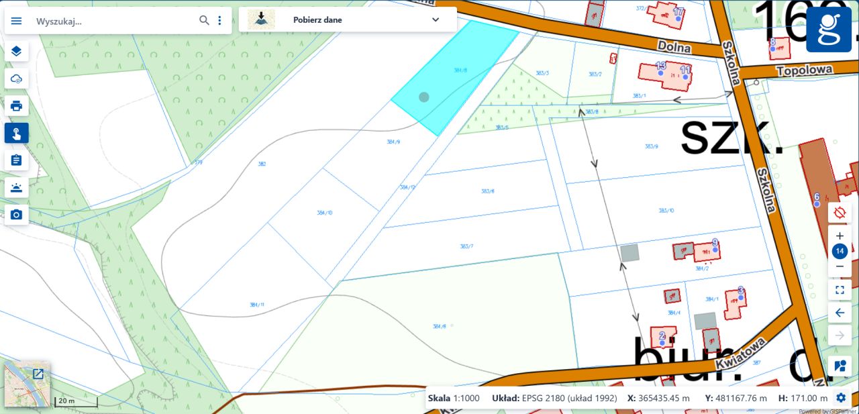Viewport: 859px width, 414px height.
Task: Click address point number 11
Action: [x=685, y=70]
